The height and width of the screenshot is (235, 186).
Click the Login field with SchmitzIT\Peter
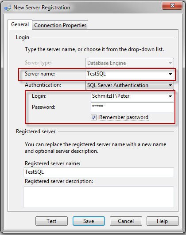pos(132,96)
